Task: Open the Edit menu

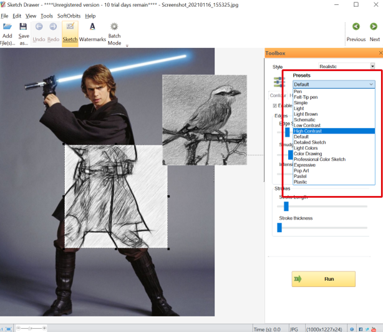Action: point(17,16)
